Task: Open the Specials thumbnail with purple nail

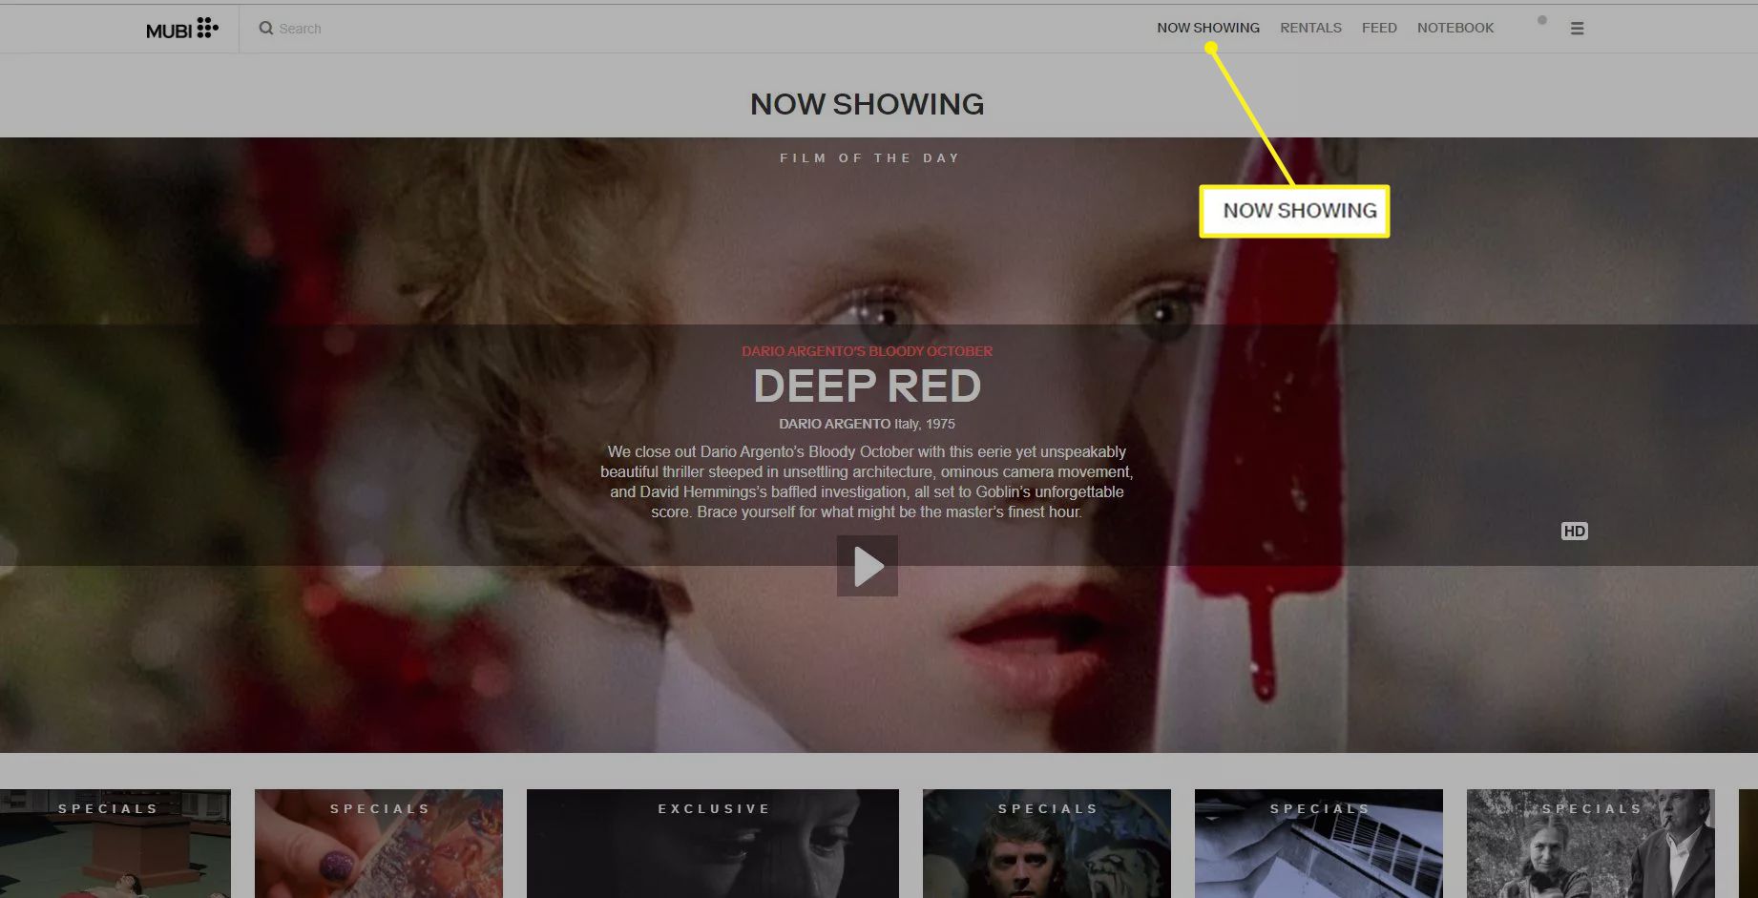Action: 379,844
